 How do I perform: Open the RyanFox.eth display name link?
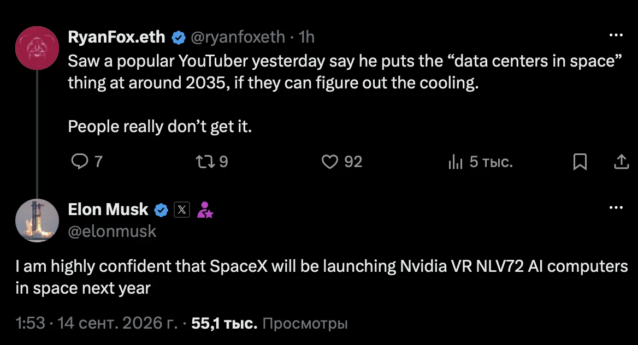click(116, 37)
